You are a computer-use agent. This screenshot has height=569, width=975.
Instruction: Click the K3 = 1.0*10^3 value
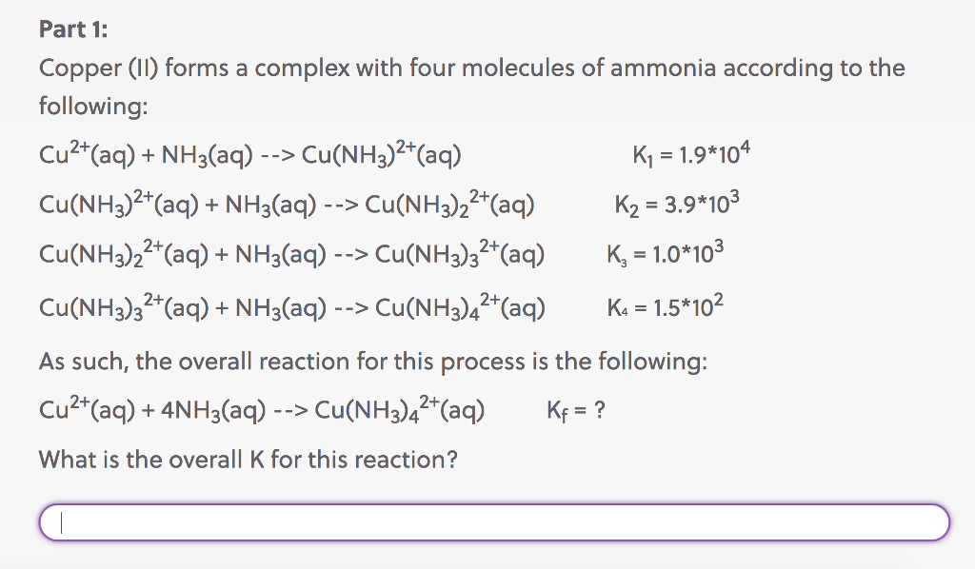[666, 253]
